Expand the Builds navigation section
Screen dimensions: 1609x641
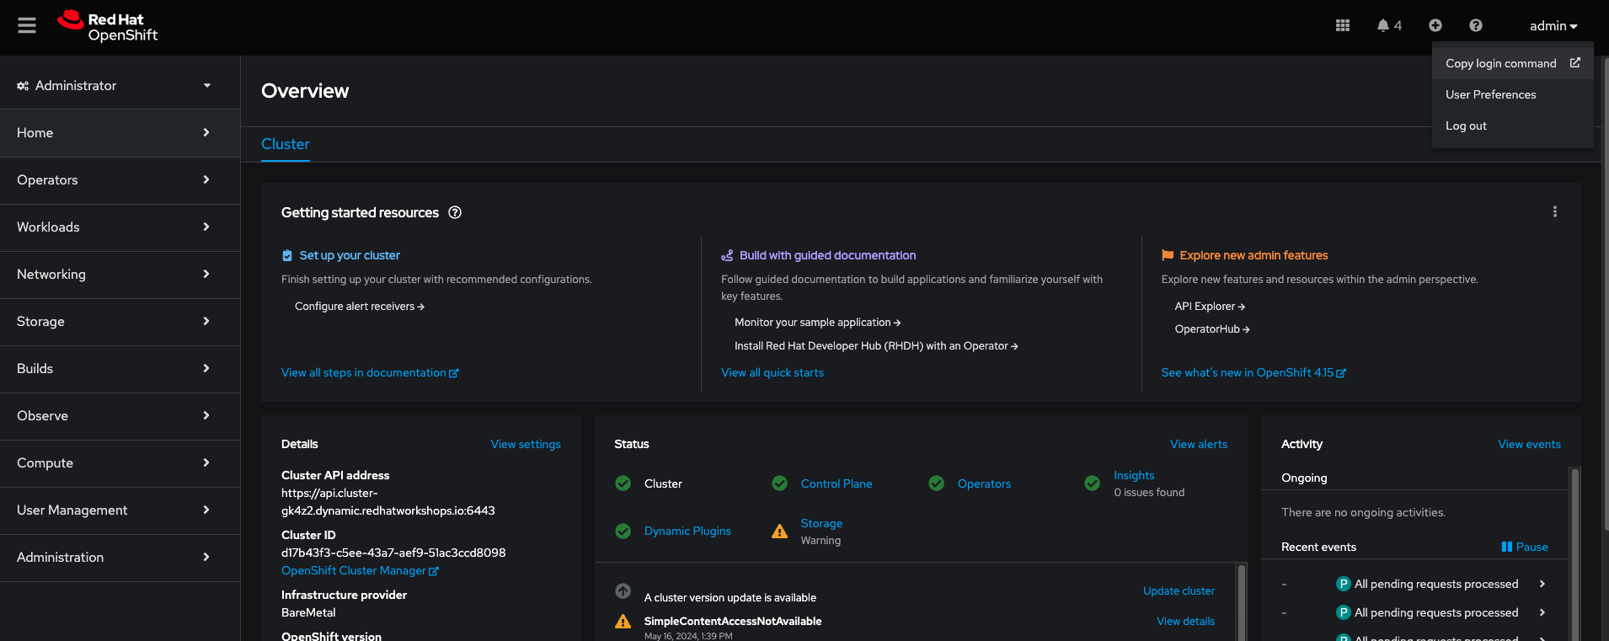[120, 369]
